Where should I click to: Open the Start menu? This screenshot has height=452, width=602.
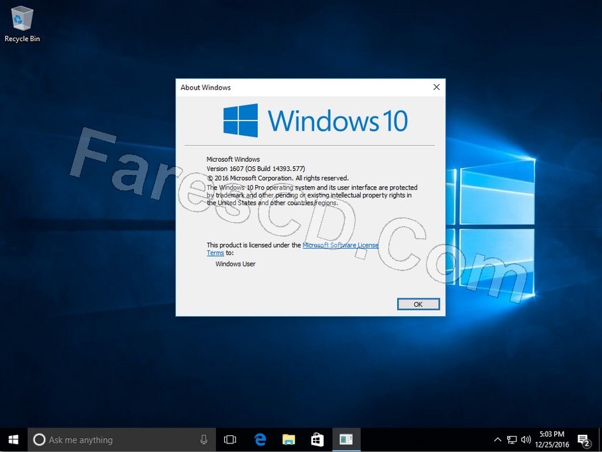tap(13, 439)
